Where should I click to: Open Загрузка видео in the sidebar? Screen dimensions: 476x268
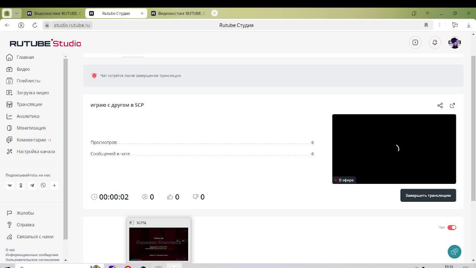click(33, 93)
